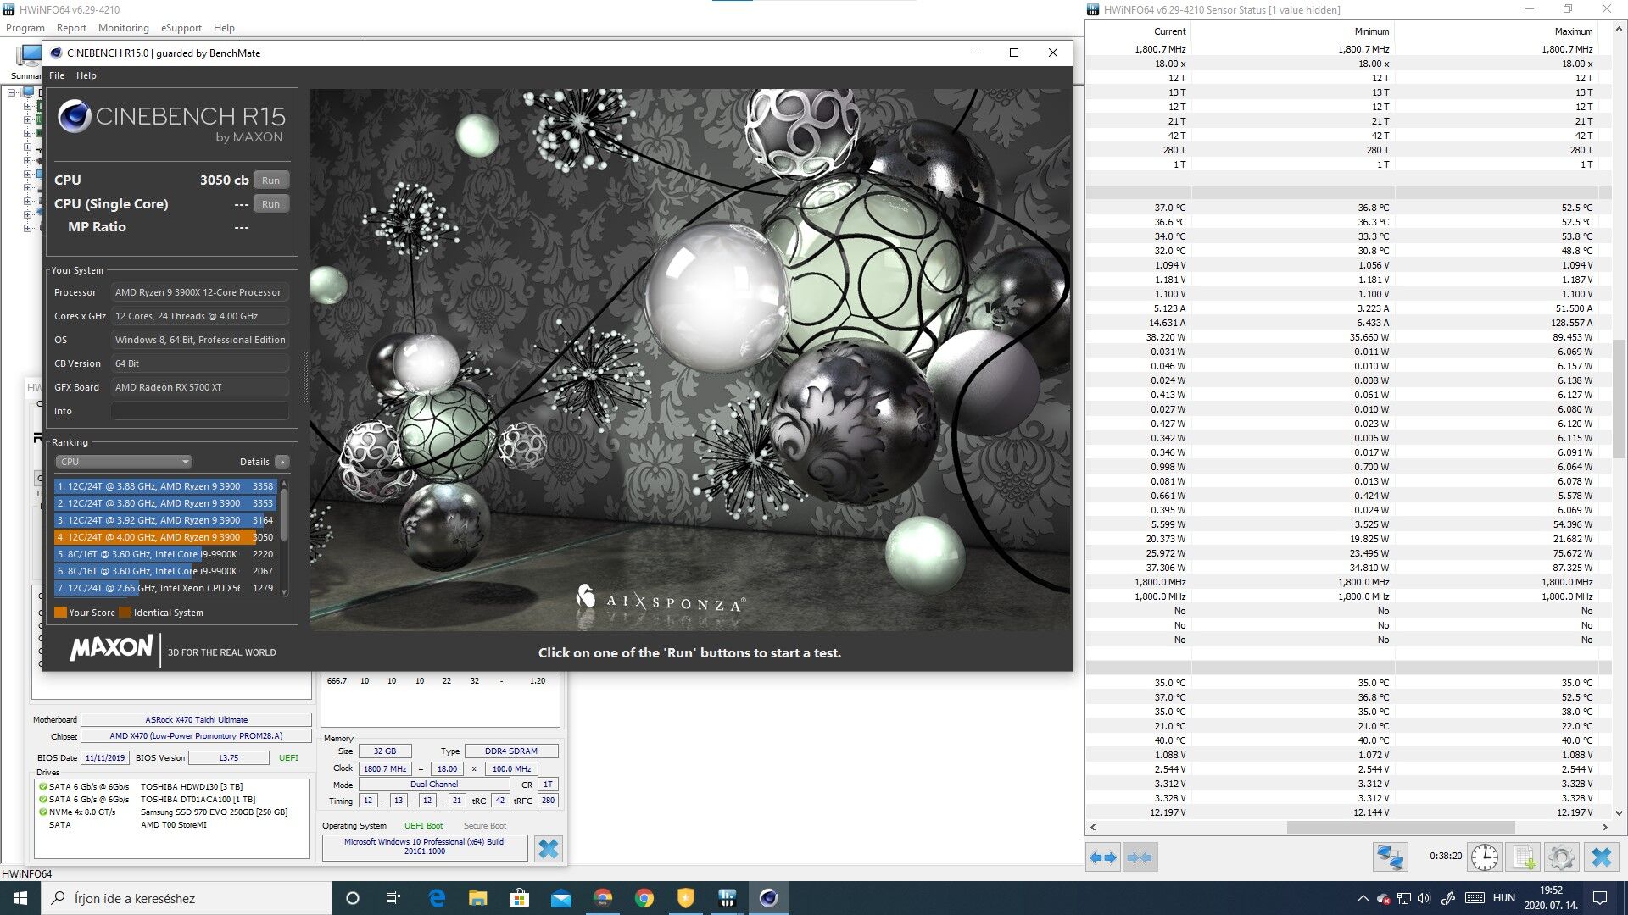The height and width of the screenshot is (915, 1628).
Task: Open the Program menu in HWiNFO64
Action: click(x=25, y=28)
